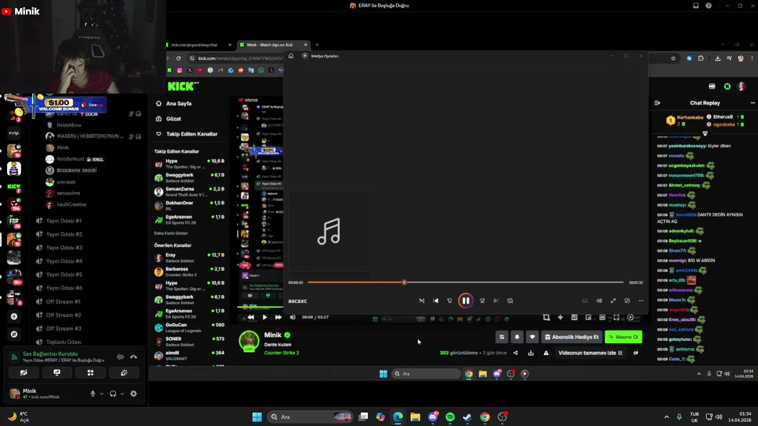Switch Medya Oynatıcı to full screen

pyautogui.click(x=613, y=301)
